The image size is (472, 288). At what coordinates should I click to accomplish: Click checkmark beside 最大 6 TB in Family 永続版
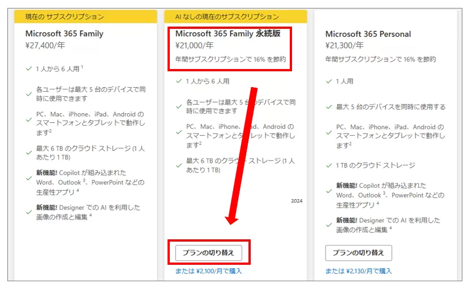tap(179, 165)
